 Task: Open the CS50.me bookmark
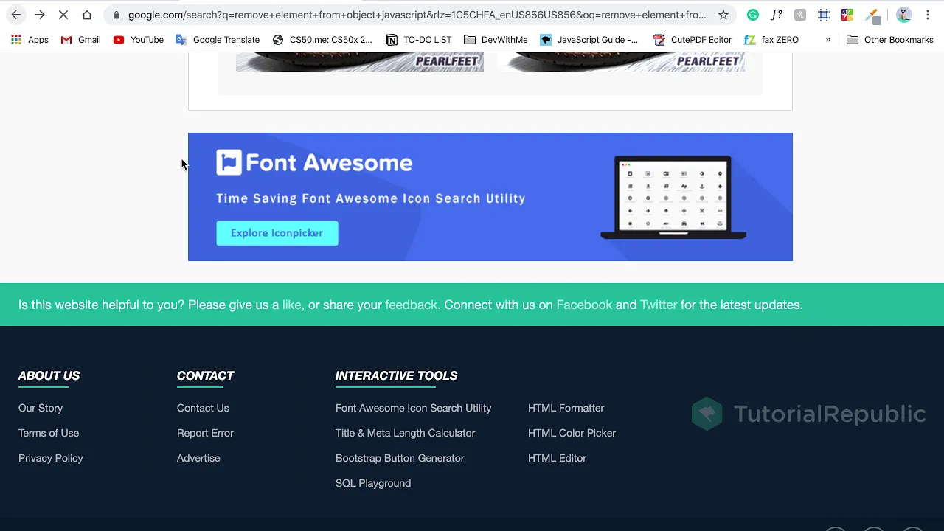tap(322, 40)
